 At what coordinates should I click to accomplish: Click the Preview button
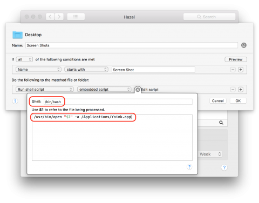click(x=236, y=59)
